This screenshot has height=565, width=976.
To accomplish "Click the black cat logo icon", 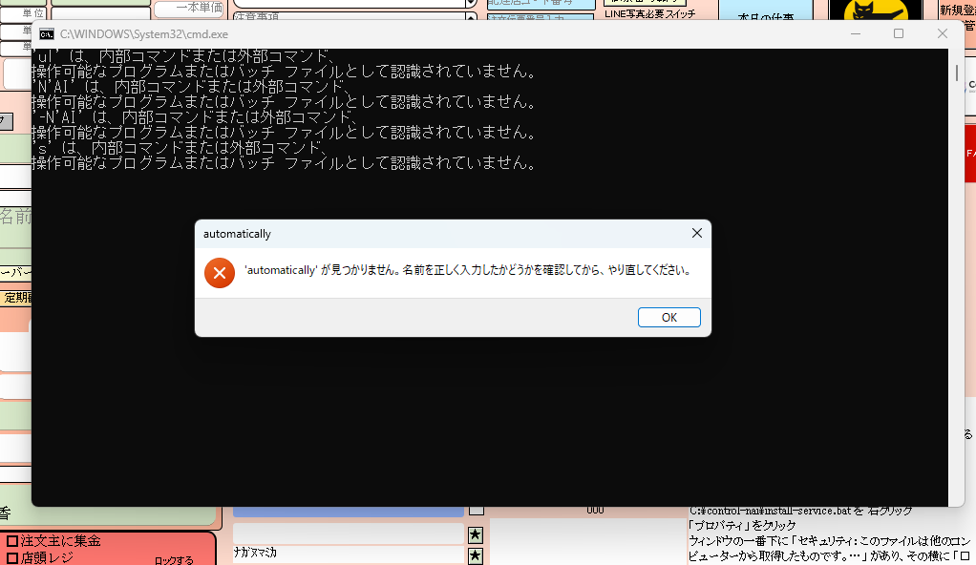I will 875,10.
